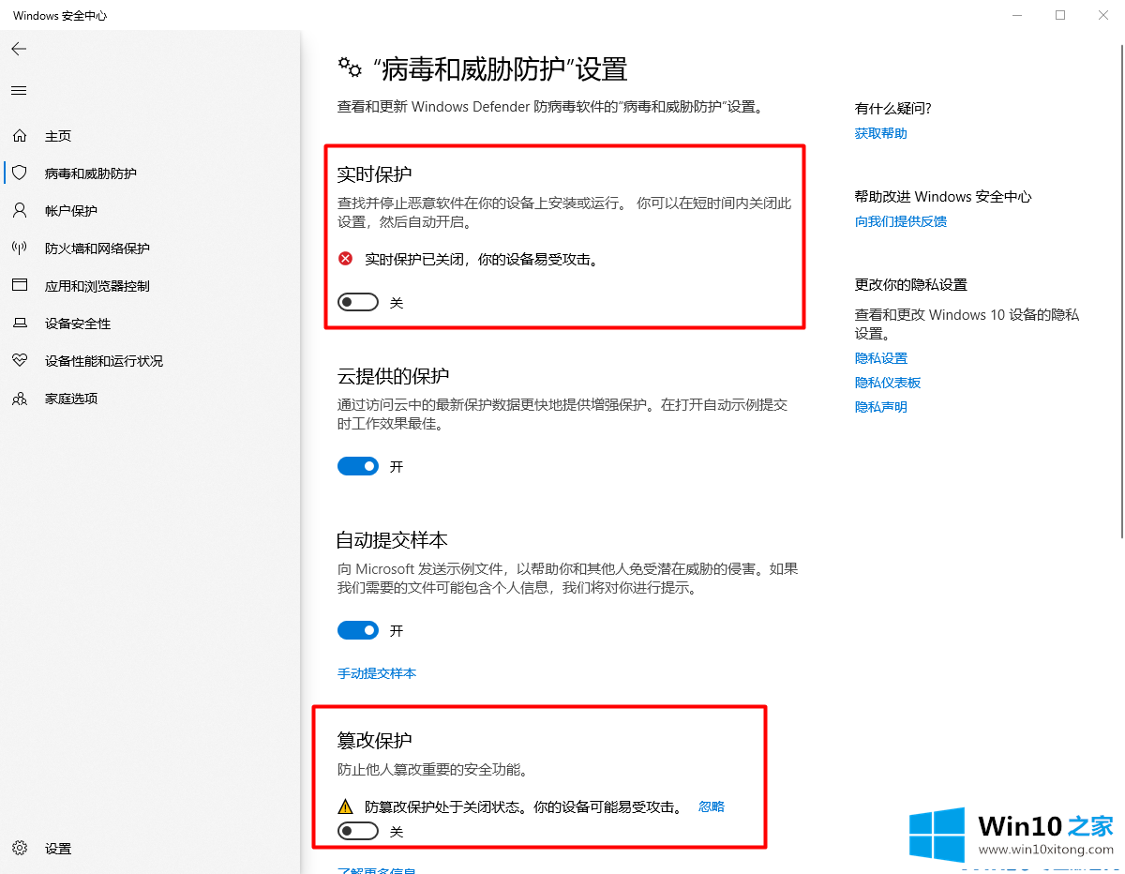Enable the 篡改保护 toggle
The image size is (1125, 874).
point(358,831)
